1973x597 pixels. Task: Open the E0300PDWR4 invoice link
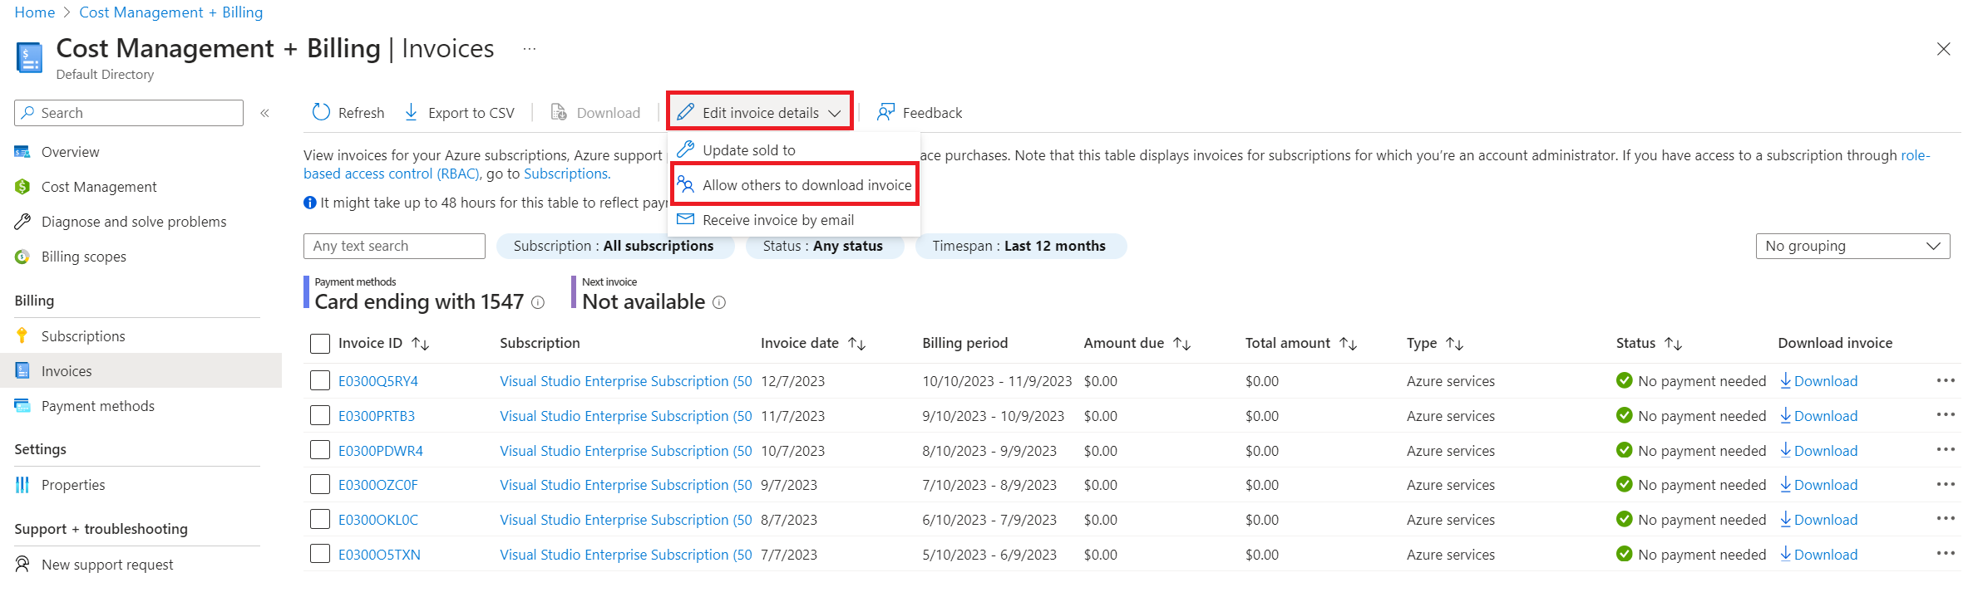pyautogui.click(x=380, y=451)
